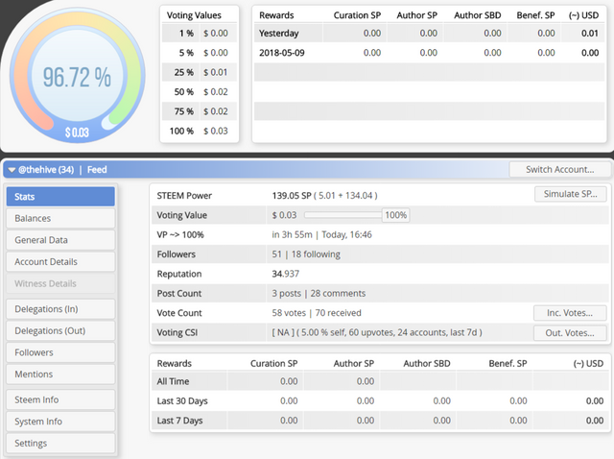
Task: Open the Mentions tab
Action: coord(60,374)
